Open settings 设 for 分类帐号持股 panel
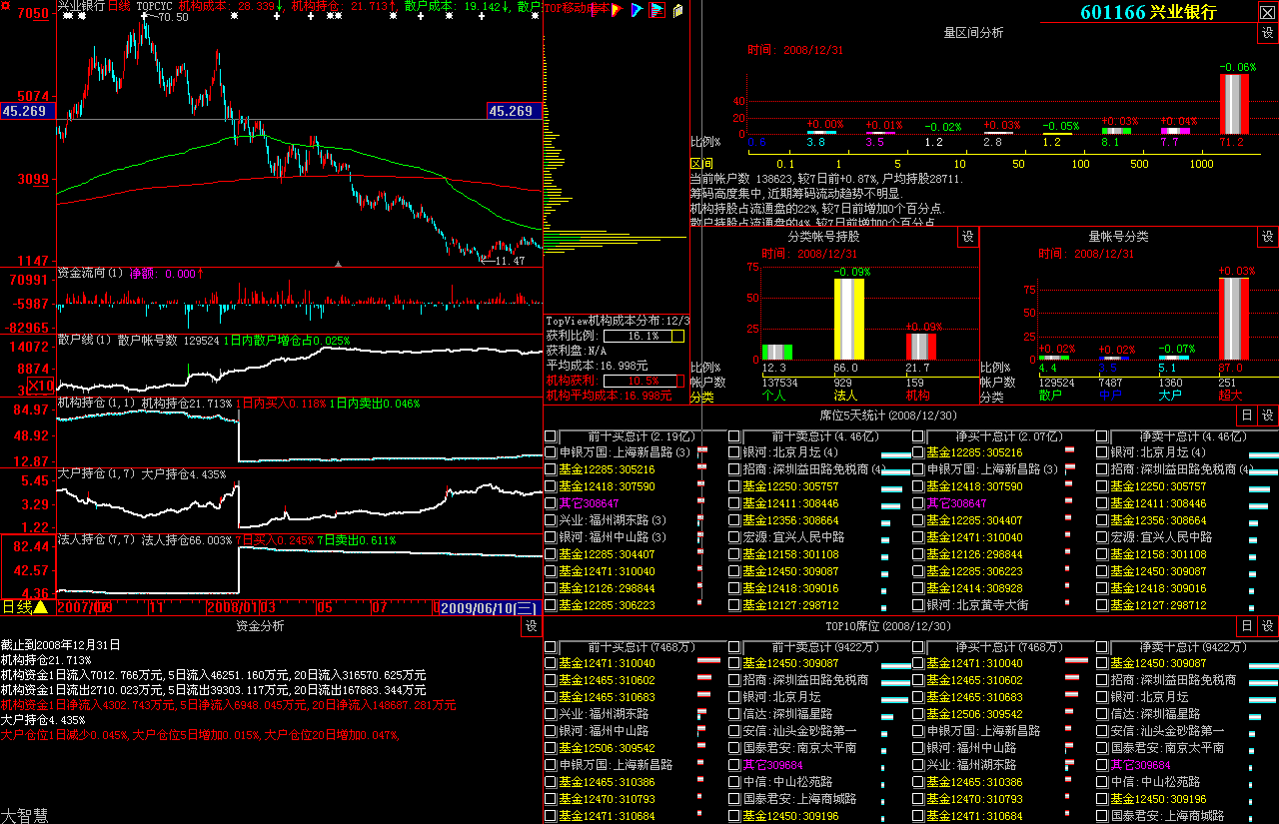The image size is (1279, 824). pos(967,237)
